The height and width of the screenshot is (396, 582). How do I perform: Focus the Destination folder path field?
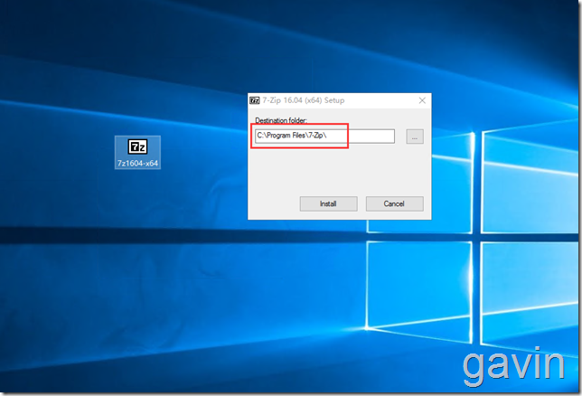click(x=324, y=136)
